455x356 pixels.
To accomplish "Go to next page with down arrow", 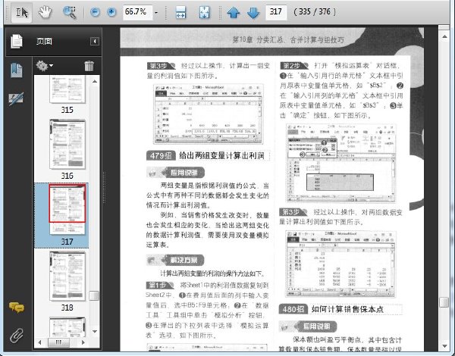I will (253, 13).
